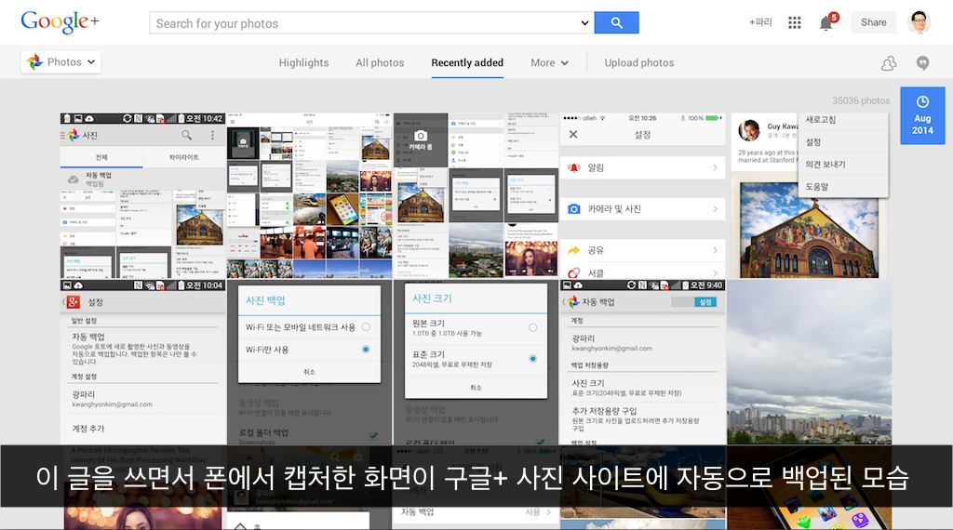Screen dimensions: 953x530
Task: Switch to the All photos tab
Action: pyautogui.click(x=380, y=62)
